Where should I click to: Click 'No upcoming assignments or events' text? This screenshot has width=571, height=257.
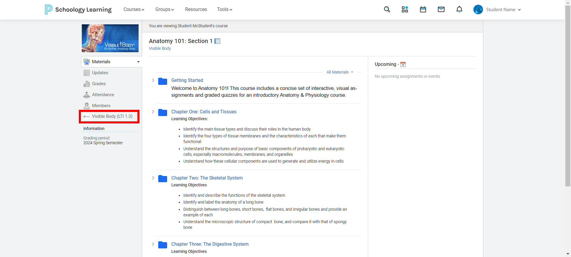pyautogui.click(x=407, y=76)
